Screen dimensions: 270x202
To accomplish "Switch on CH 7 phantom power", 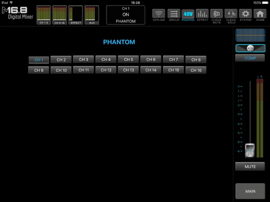I will pyautogui.click(x=173, y=60).
